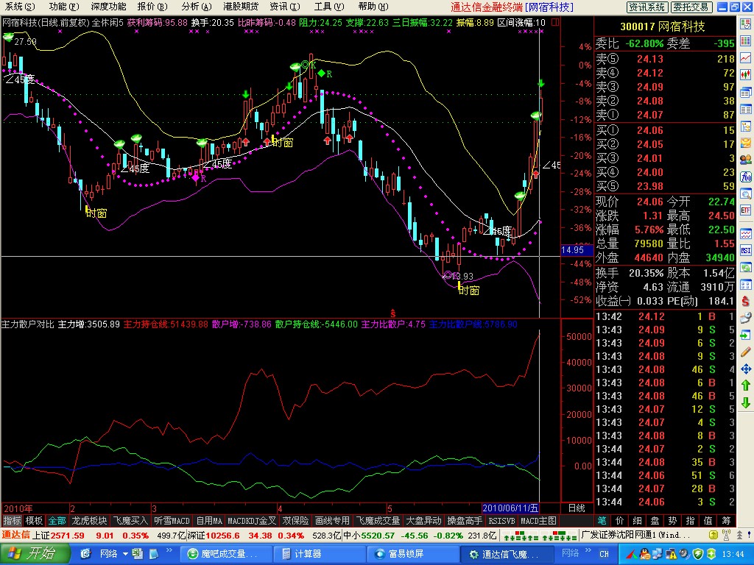Click the RSI indicator sidebar icon

(x=745, y=250)
